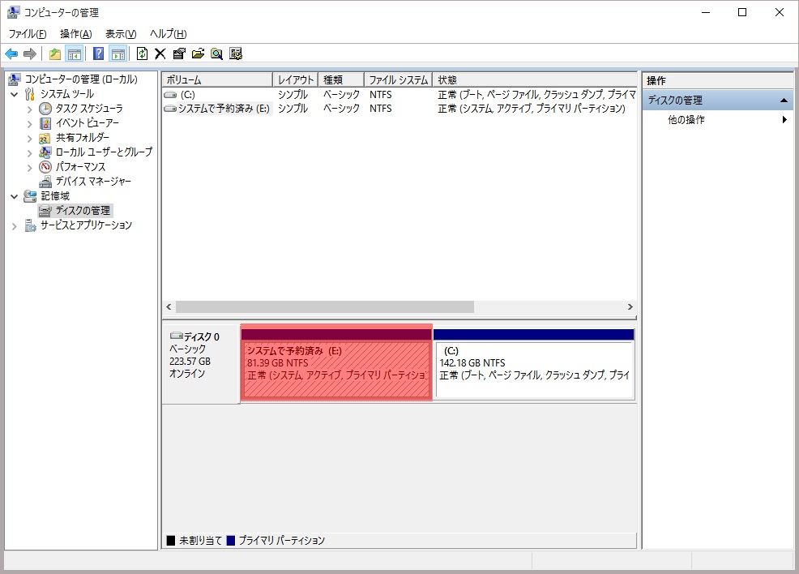The height and width of the screenshot is (574, 799).
Task: Open Help with the blue question mark icon
Action: click(98, 54)
